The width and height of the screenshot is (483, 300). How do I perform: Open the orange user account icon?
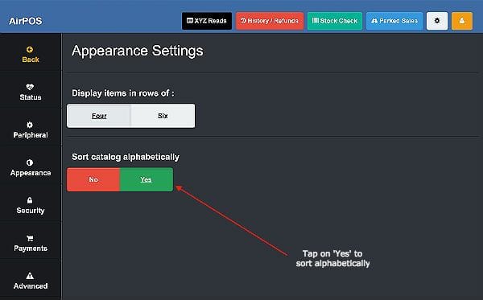pos(462,21)
